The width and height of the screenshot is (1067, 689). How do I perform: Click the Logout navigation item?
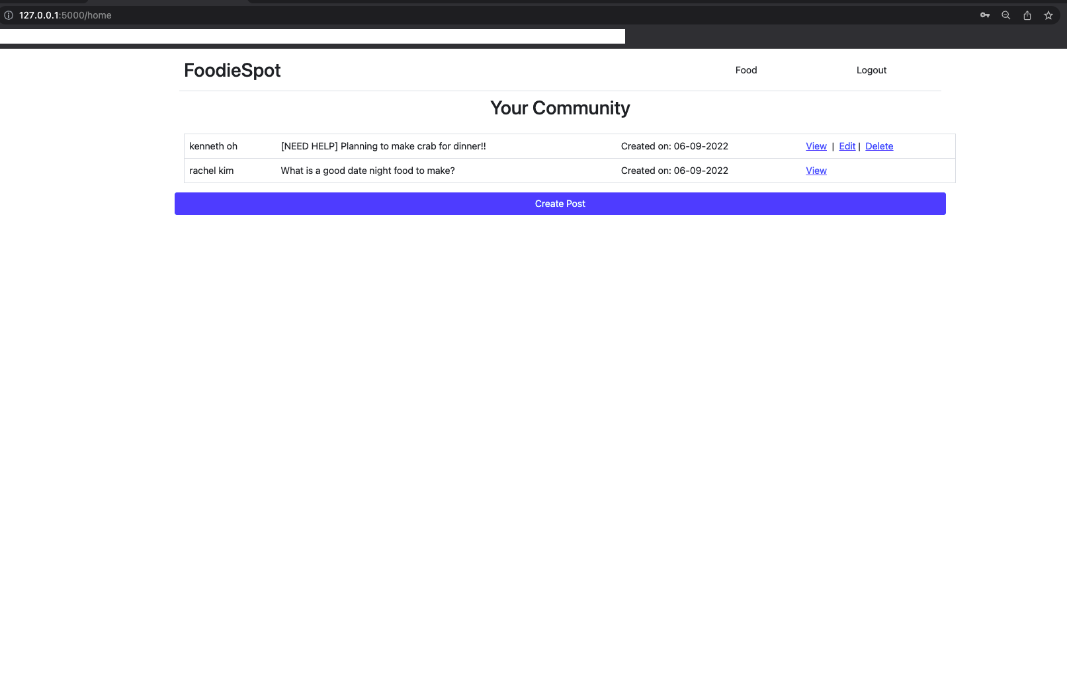(871, 70)
